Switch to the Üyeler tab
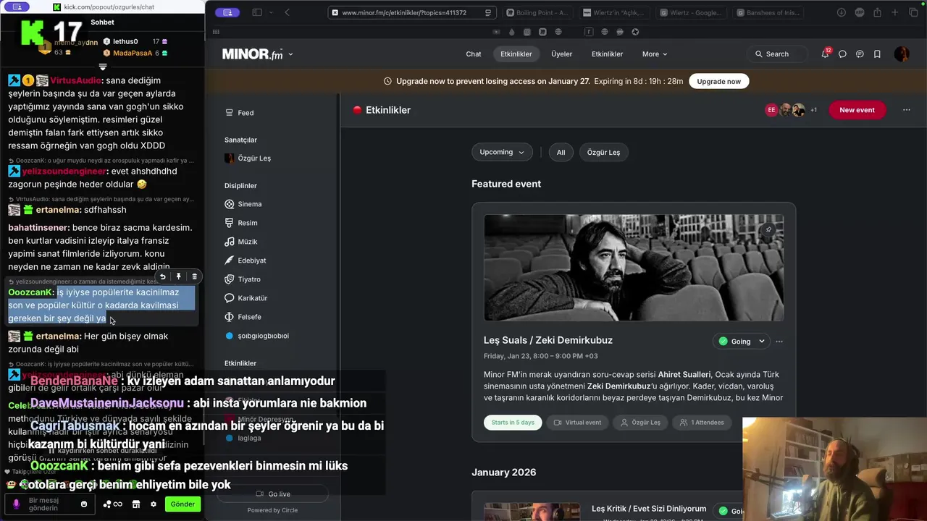 point(562,54)
